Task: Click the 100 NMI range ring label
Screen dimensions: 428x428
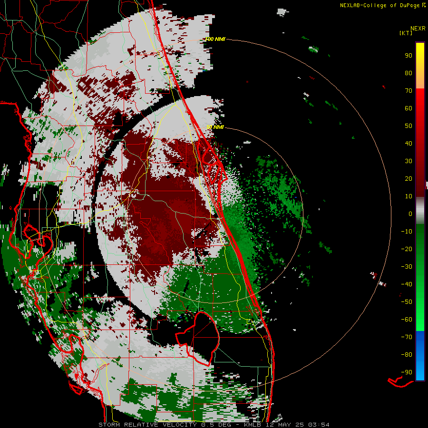Action: [x=215, y=39]
